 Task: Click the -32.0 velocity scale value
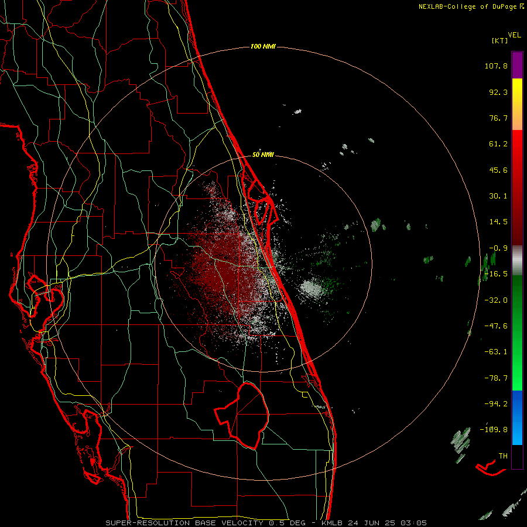(496, 300)
